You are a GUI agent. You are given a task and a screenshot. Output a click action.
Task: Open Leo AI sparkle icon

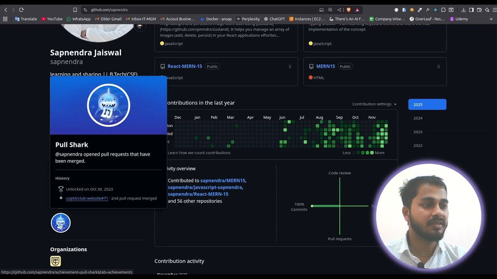click(487, 10)
